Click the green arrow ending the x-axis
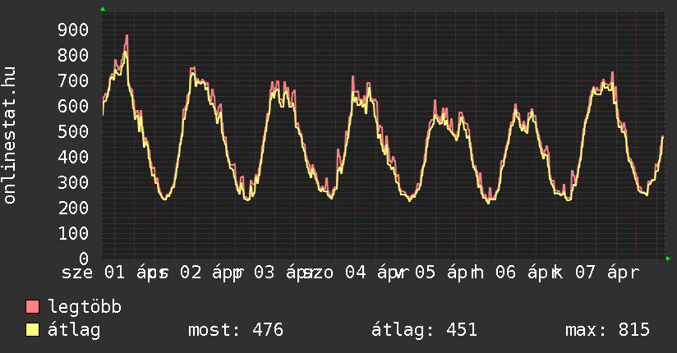677x353 pixels. point(669,259)
